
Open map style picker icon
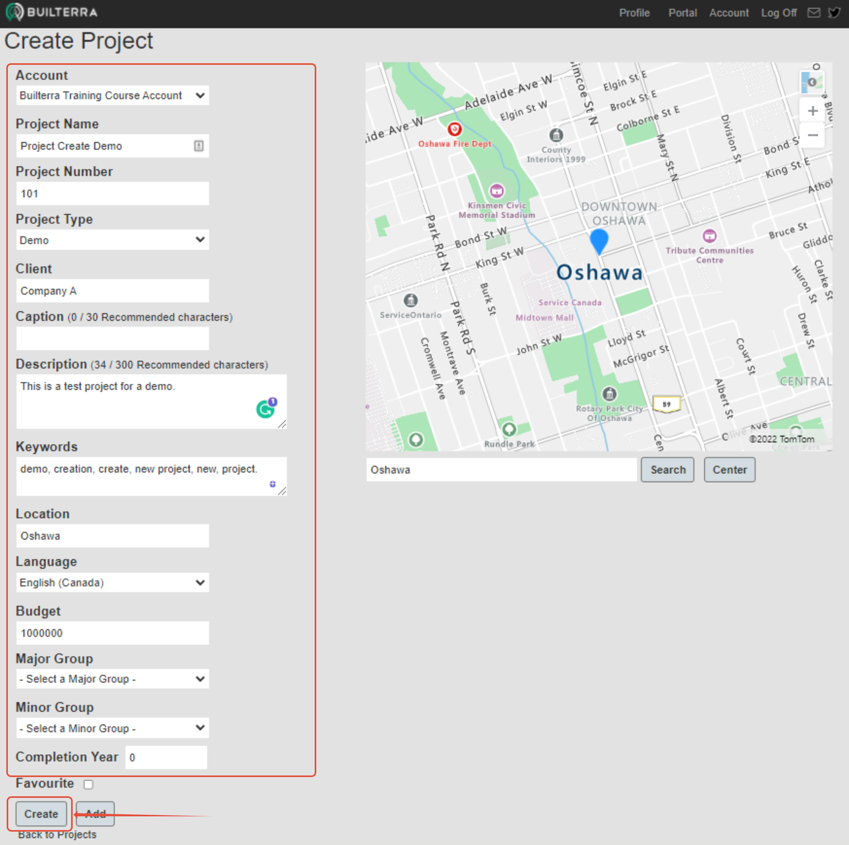point(811,82)
